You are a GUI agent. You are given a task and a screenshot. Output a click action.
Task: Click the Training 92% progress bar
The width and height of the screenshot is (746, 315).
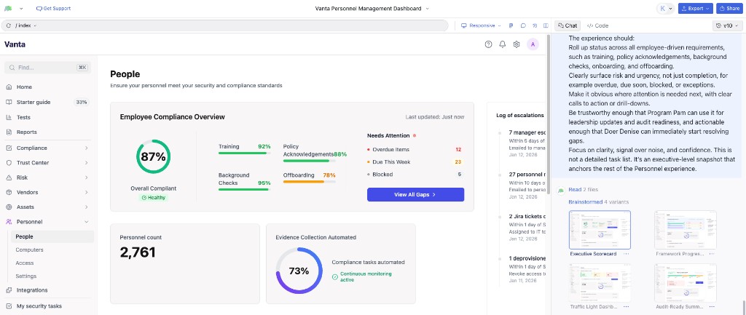coord(244,153)
